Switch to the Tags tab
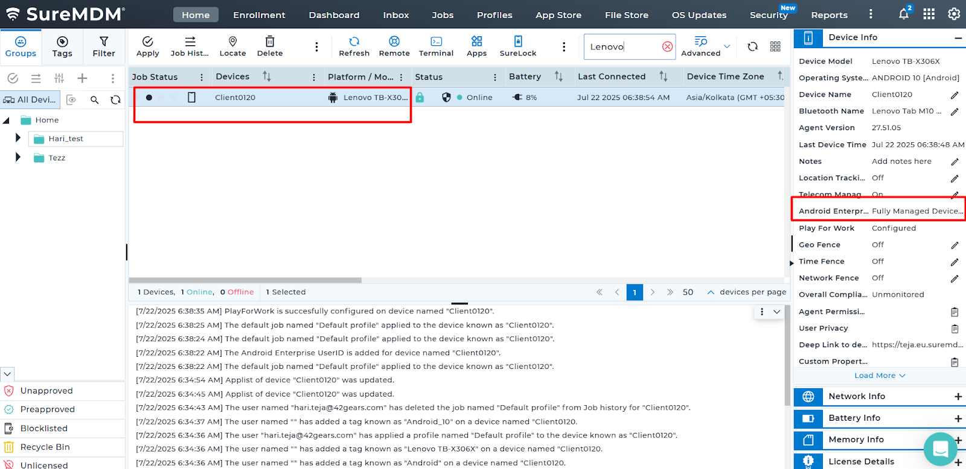 pos(62,46)
